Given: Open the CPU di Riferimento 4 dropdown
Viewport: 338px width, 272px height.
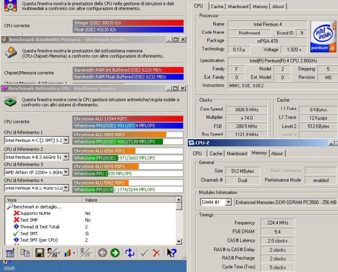Looking at the screenshot, I should click(66, 188).
